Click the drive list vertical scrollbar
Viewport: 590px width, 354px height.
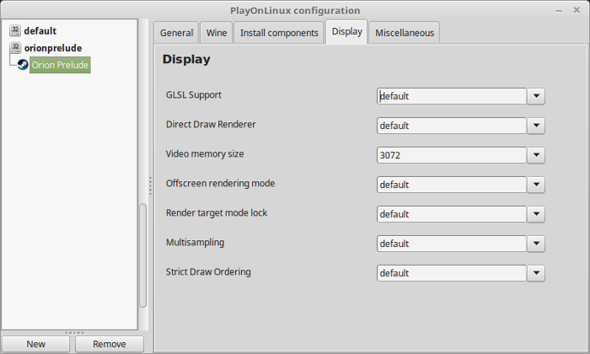point(142,255)
